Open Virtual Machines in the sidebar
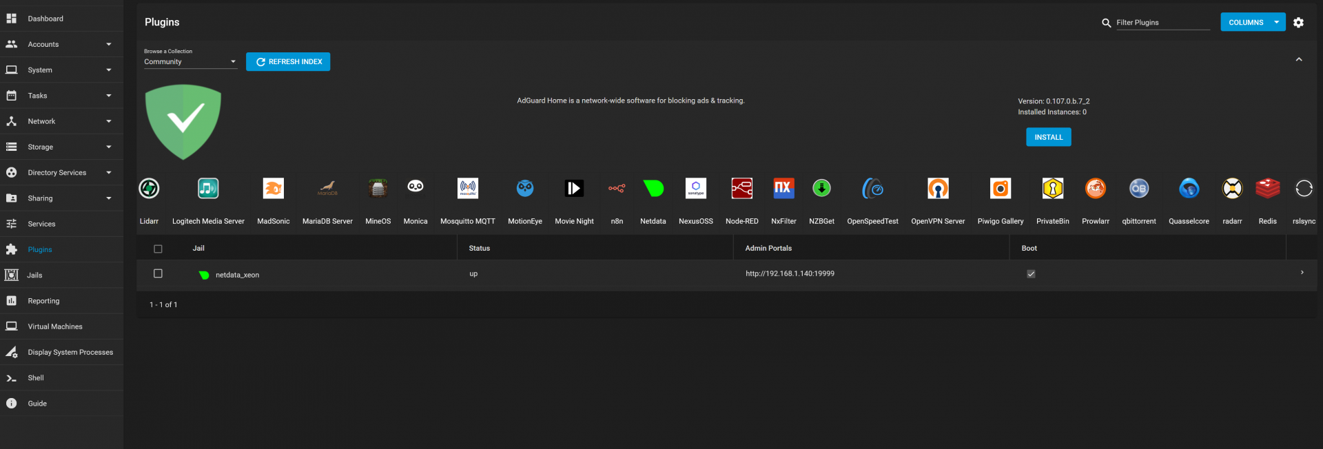Viewport: 1323px width, 449px height. [x=61, y=326]
